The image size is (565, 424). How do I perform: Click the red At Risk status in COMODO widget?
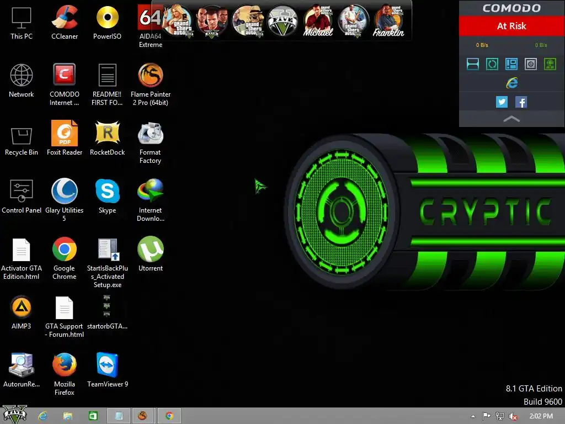tap(511, 26)
